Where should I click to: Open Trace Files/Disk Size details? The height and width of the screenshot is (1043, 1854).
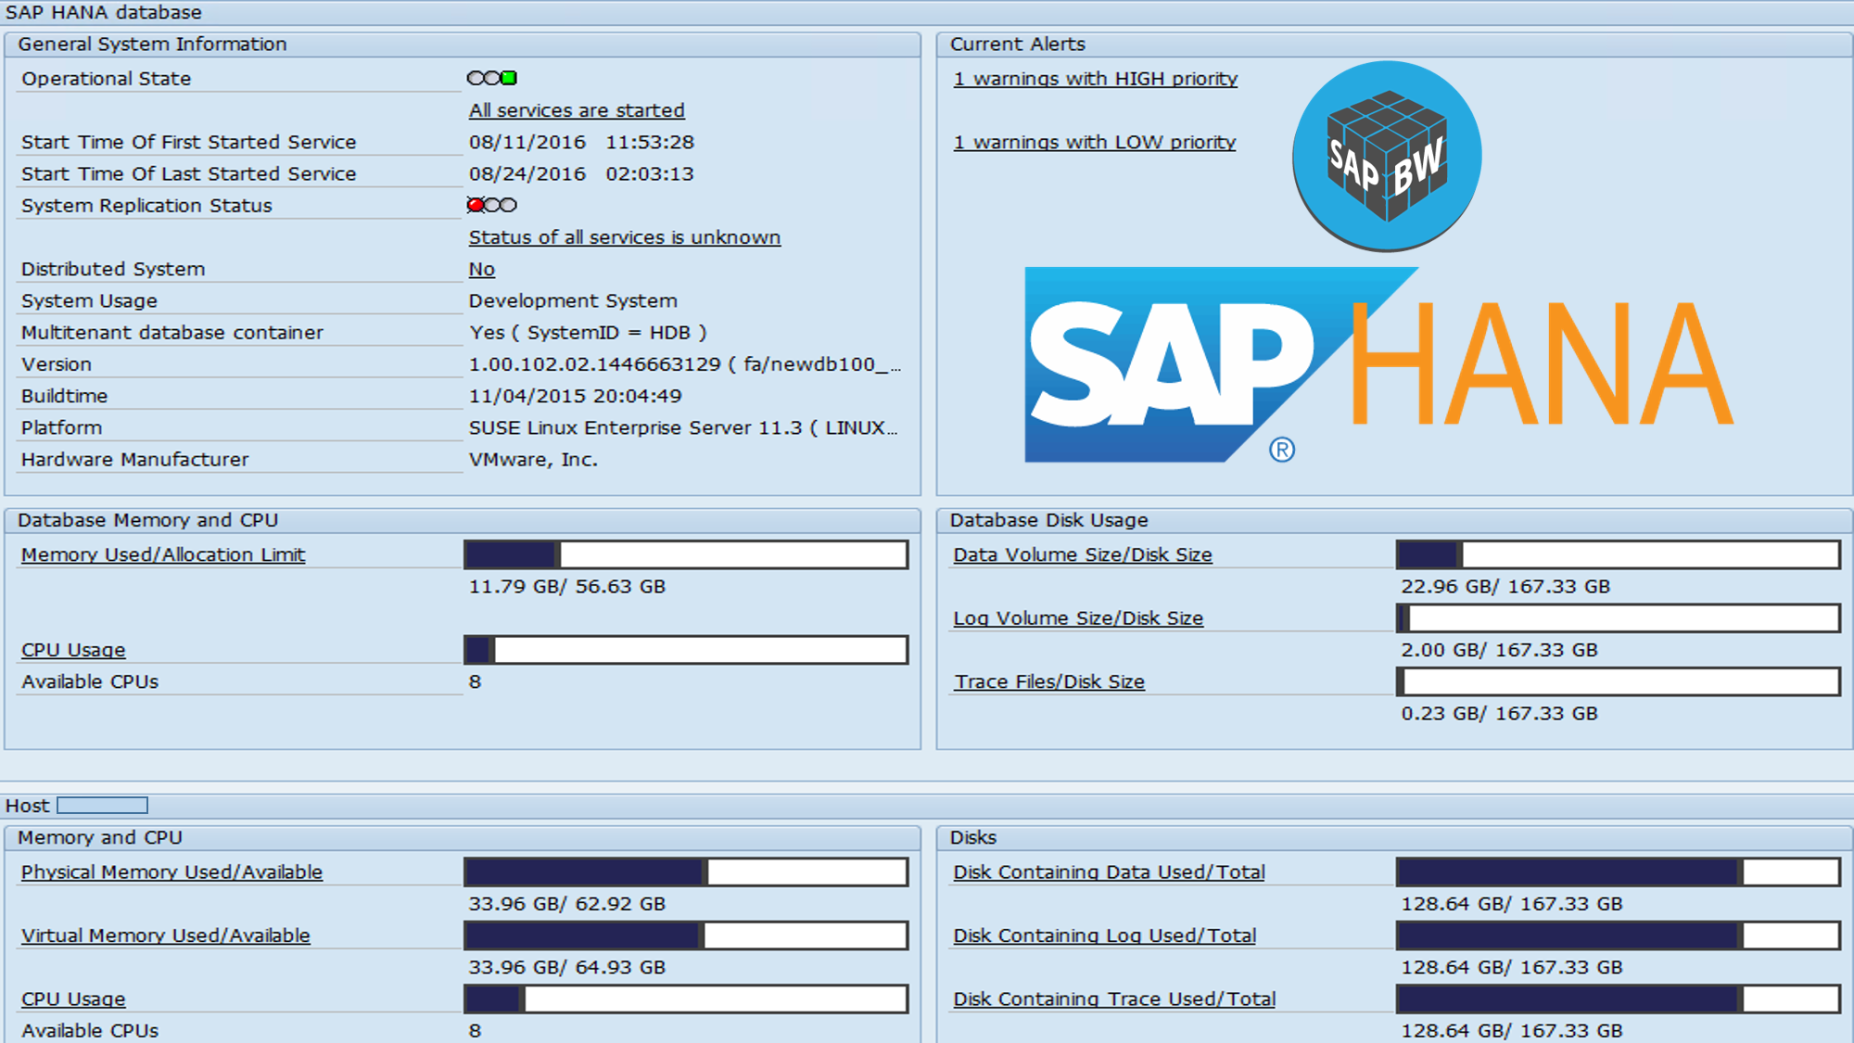[1048, 681]
